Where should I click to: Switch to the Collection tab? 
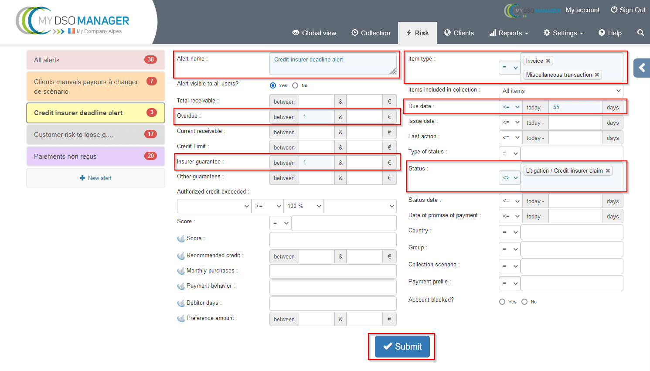371,33
